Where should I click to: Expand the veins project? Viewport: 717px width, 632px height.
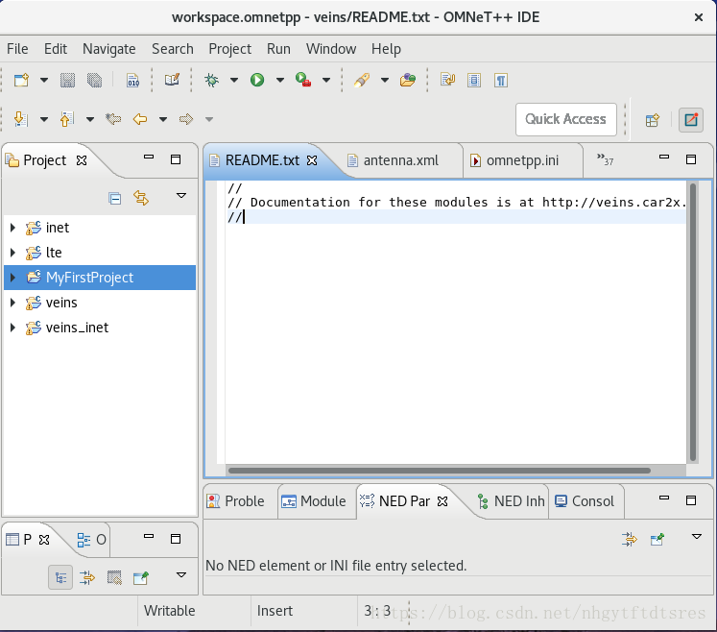coord(12,303)
